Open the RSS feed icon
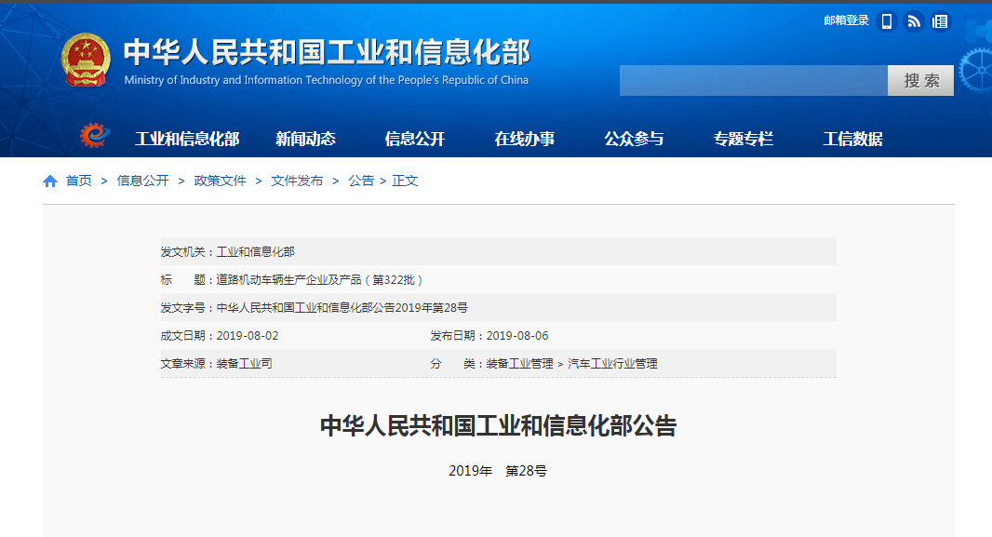Image resolution: width=992 pixels, height=537 pixels. (x=914, y=21)
